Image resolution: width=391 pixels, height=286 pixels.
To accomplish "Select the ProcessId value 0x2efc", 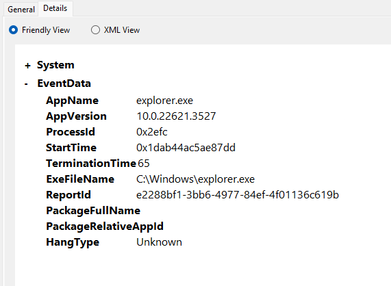I will 152,132.
